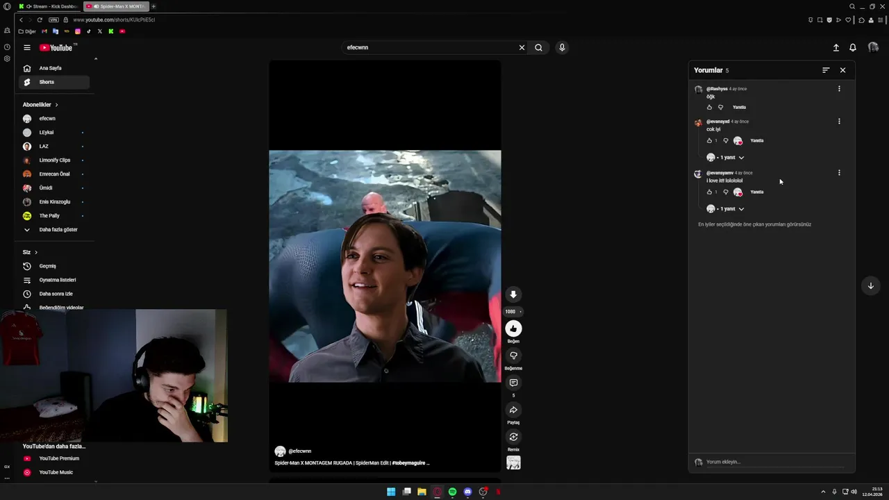Image resolution: width=889 pixels, height=500 pixels.
Task: Open YouTube notifications bell
Action: (x=853, y=48)
